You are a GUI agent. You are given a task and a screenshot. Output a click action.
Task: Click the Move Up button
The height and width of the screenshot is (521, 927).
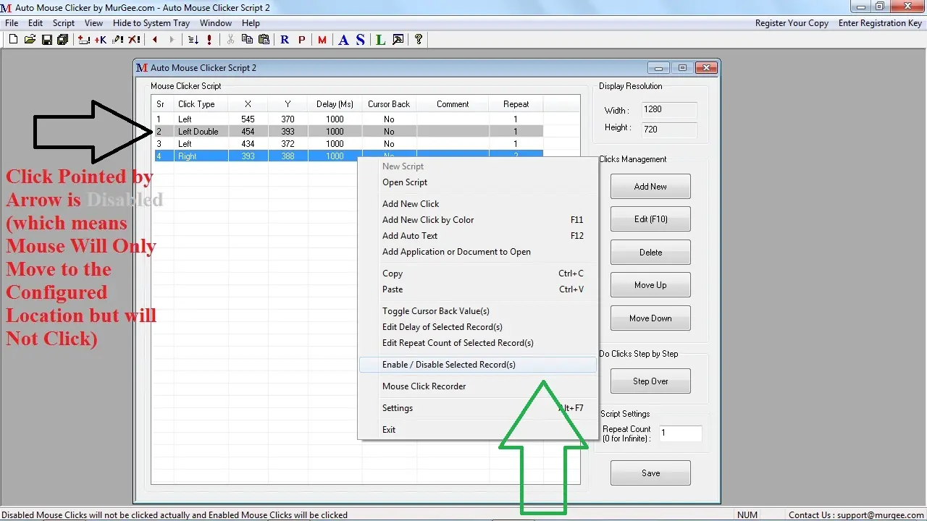click(x=650, y=285)
